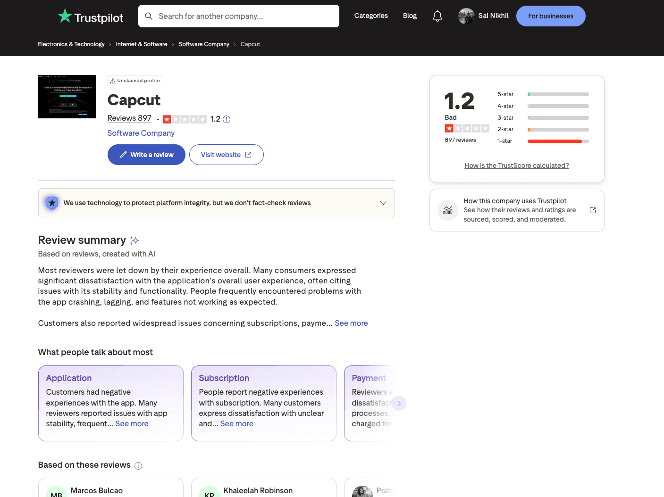Click the company search input field

click(238, 16)
